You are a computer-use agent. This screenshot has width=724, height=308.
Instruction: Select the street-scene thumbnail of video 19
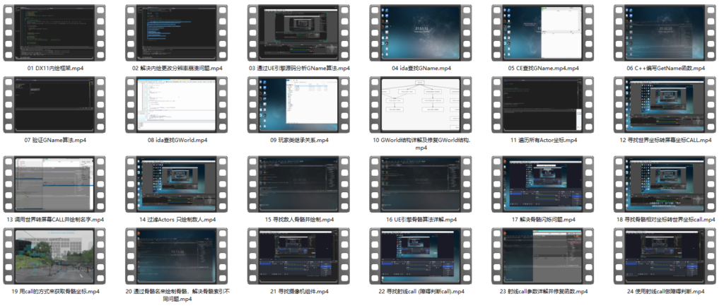pyautogui.click(x=54, y=256)
